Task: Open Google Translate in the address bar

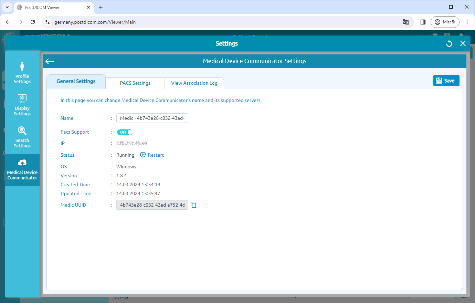Action: pyautogui.click(x=405, y=22)
